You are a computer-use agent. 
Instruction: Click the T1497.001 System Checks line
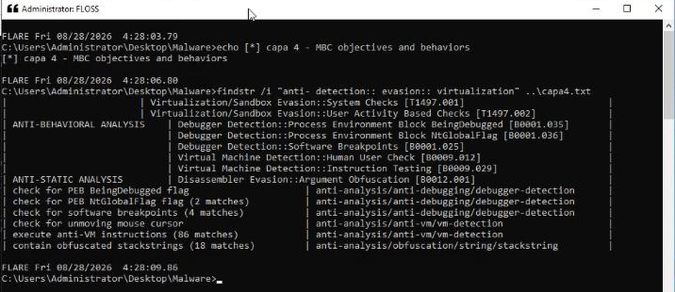point(307,103)
